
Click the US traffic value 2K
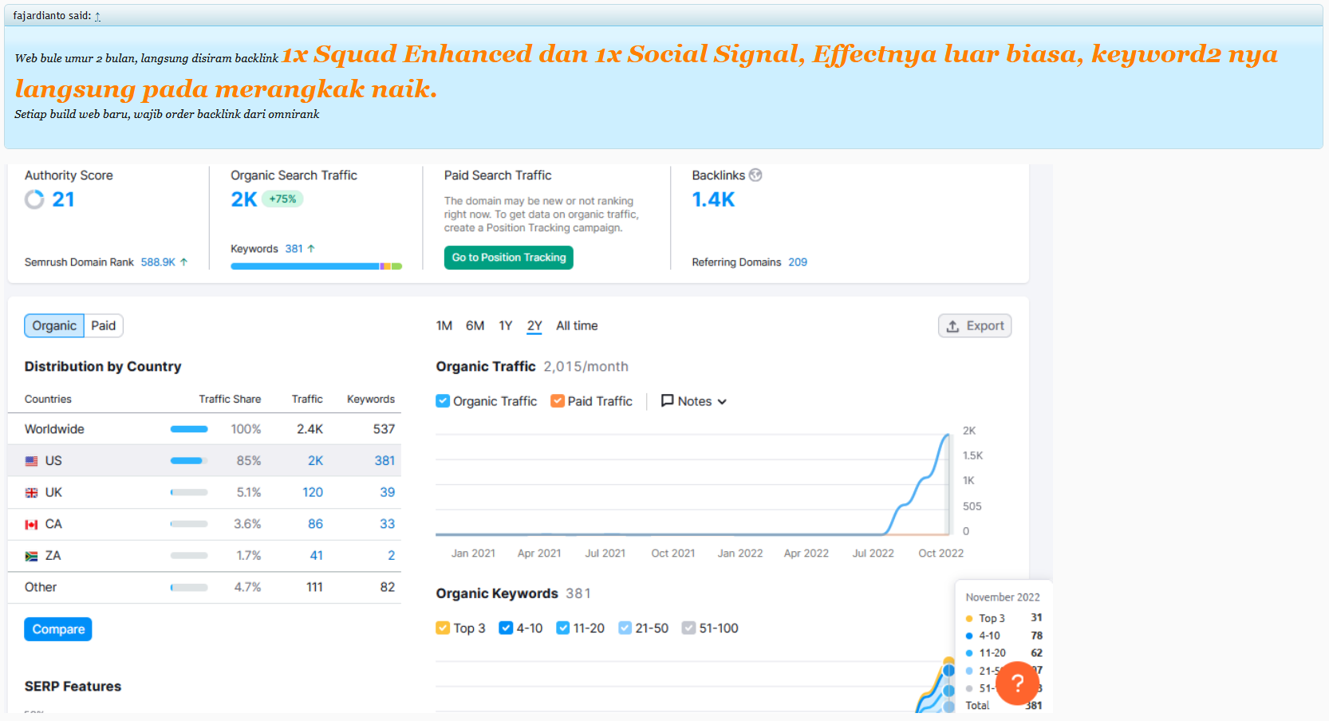(315, 460)
